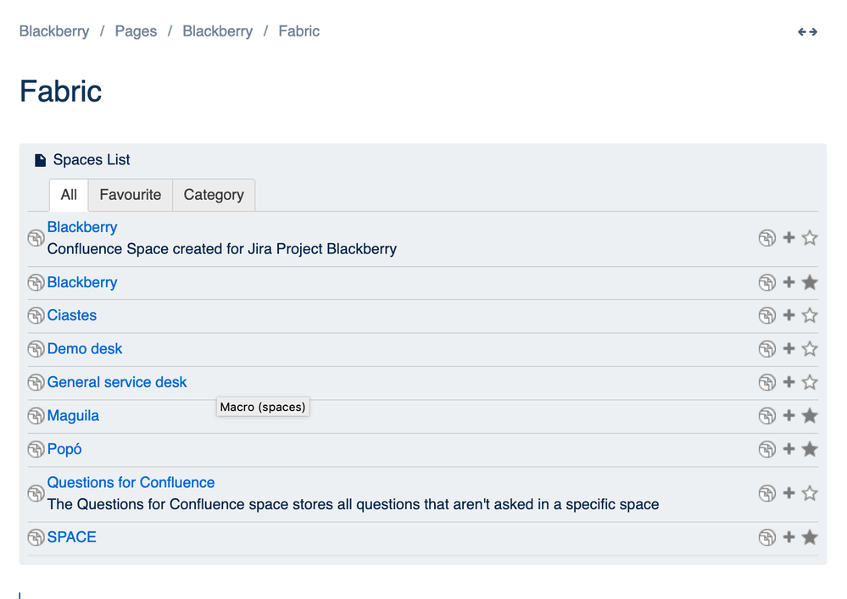The image size is (847, 599).
Task: Go to Pages in the breadcrumb
Action: pyautogui.click(x=136, y=31)
